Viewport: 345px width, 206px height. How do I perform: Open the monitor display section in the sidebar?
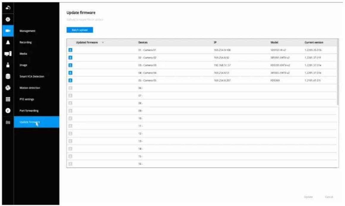pyautogui.click(x=8, y=54)
